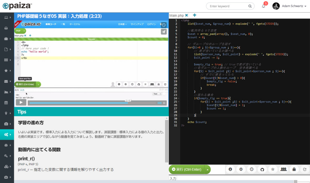The height and width of the screenshot is (183, 310).
Task: Click the share export icon in editor toolbar
Action: [x=305, y=169]
